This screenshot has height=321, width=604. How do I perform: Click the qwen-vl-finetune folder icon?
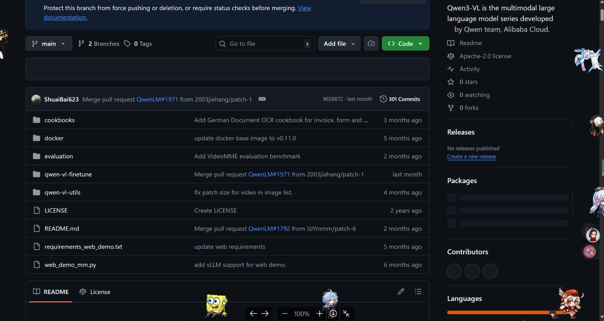[x=37, y=174]
